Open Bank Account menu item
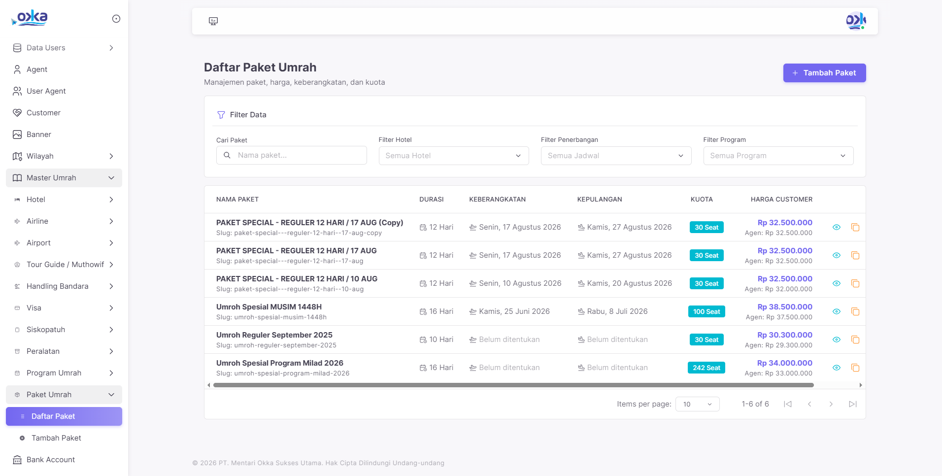 tap(64, 460)
